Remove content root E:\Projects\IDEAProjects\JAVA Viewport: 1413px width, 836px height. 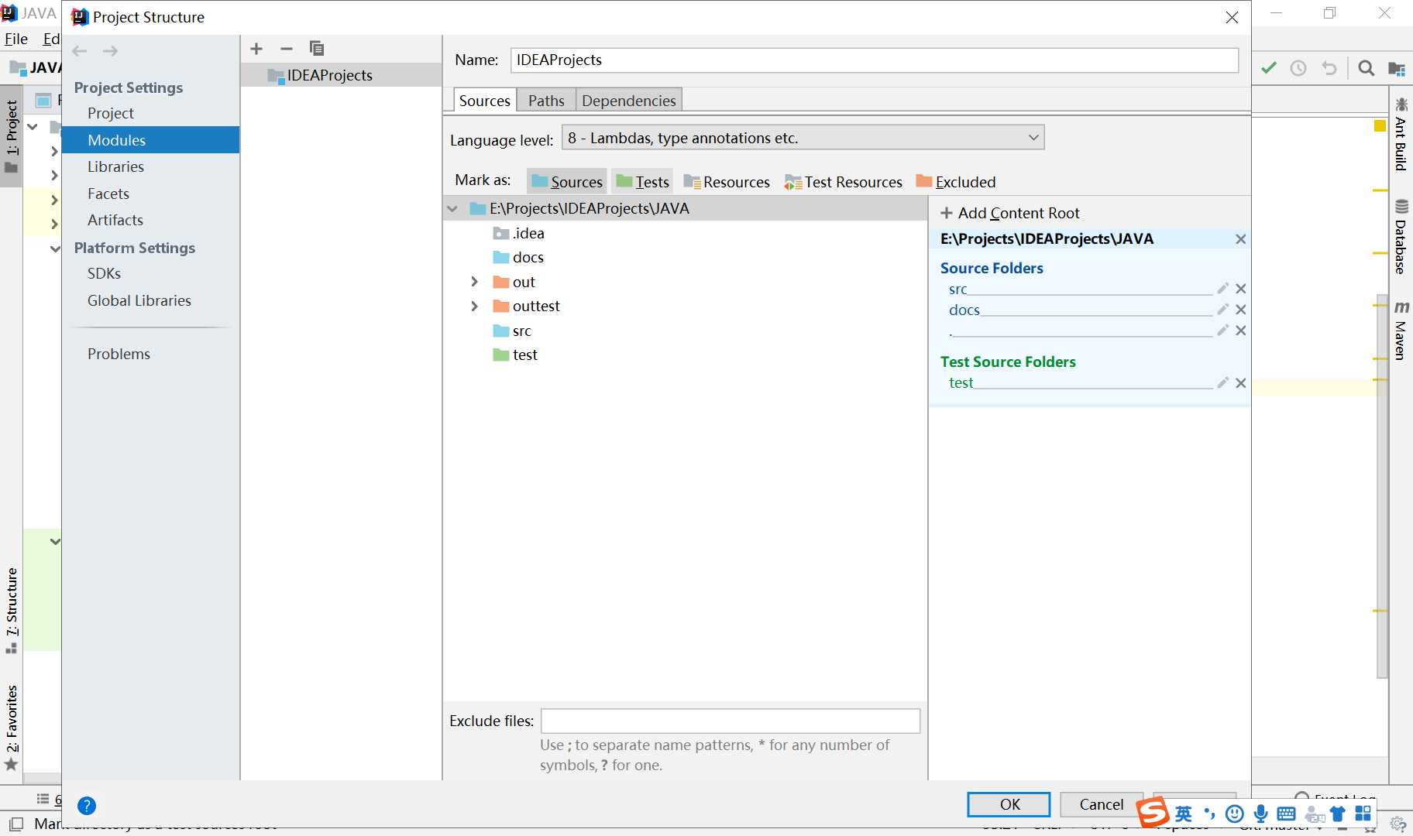point(1241,239)
